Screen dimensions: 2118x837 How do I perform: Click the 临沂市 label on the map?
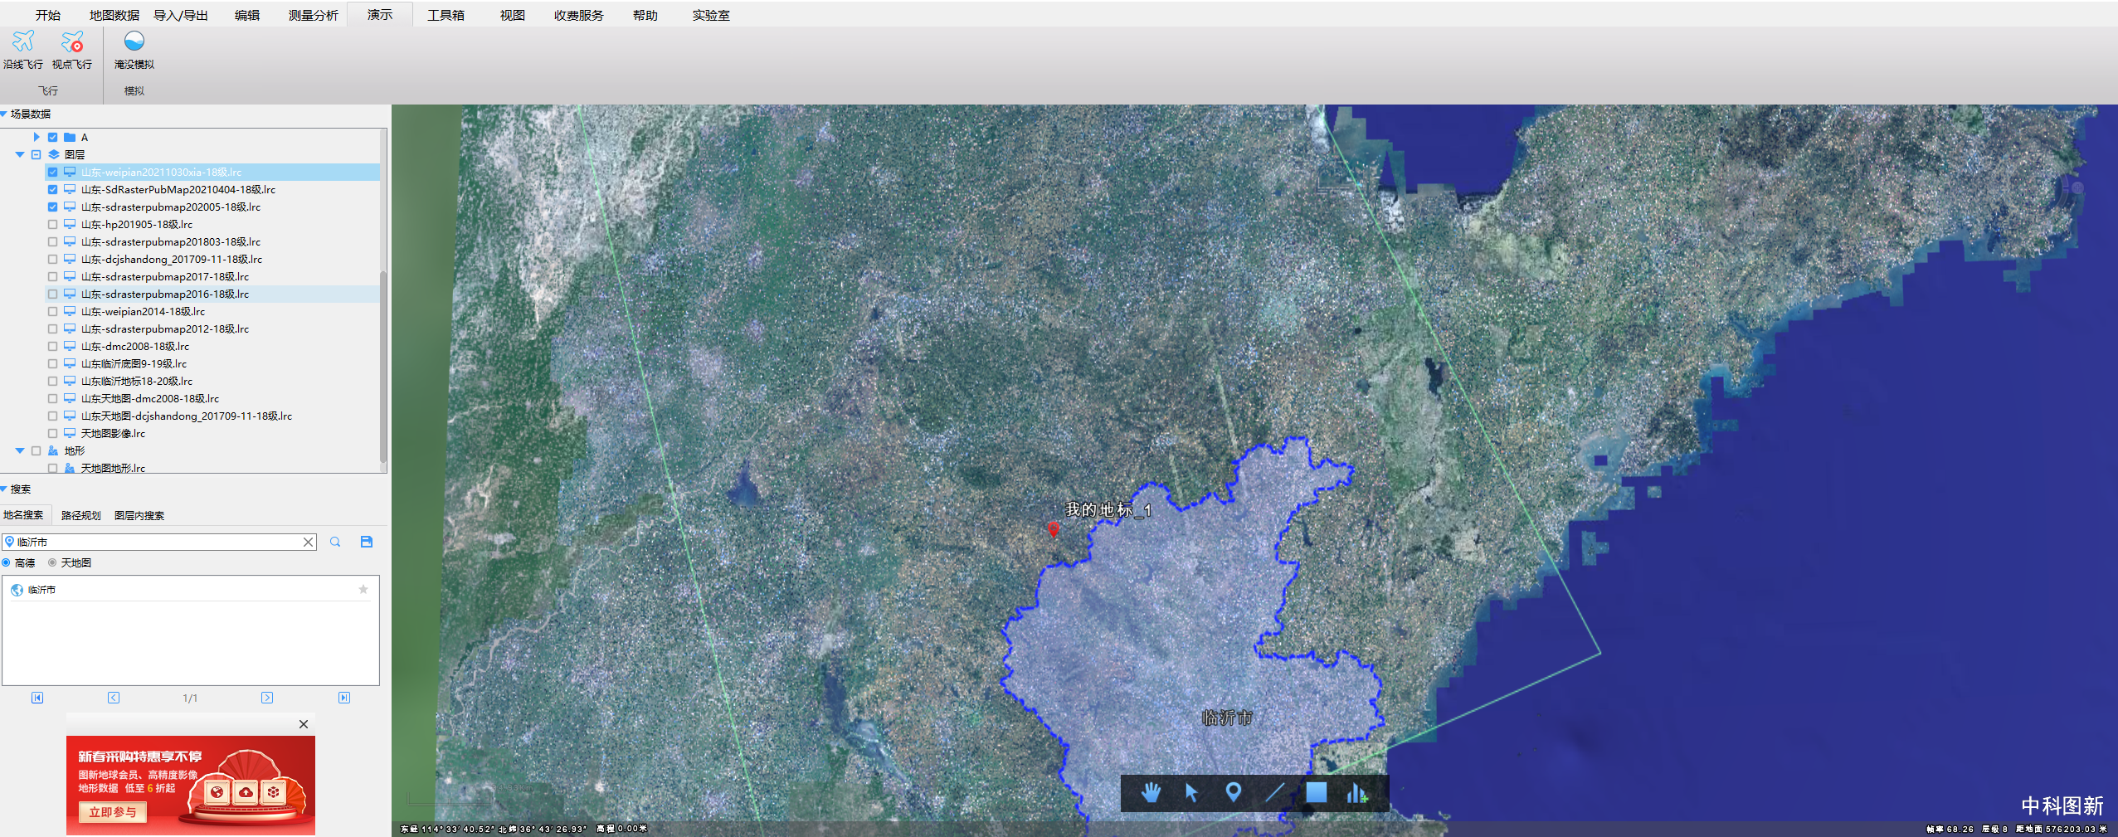pyautogui.click(x=1227, y=718)
